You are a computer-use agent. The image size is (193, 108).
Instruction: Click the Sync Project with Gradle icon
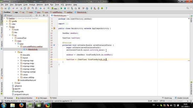(x=91, y=8)
